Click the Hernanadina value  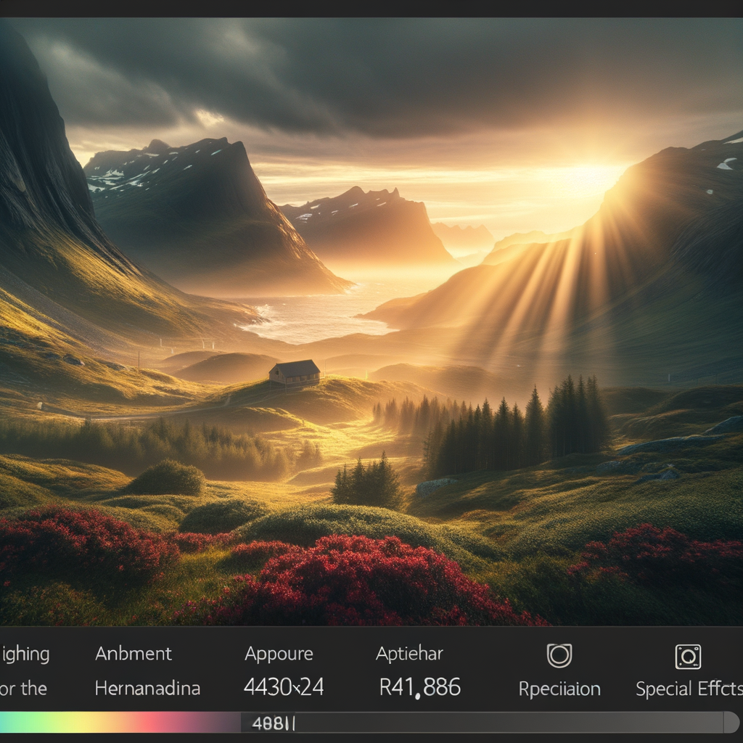point(147,688)
